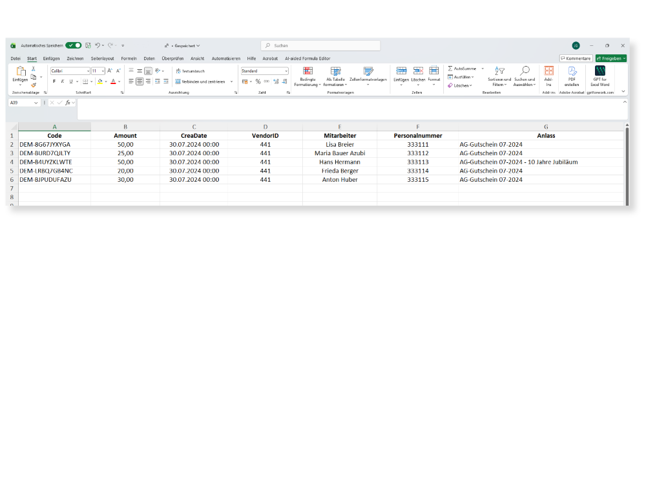646x485 pixels.
Task: Click the Bedingte Formatierung icon
Action: pyautogui.click(x=307, y=71)
